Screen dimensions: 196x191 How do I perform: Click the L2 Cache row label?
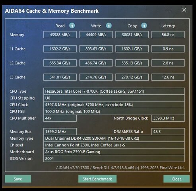pos(17,63)
